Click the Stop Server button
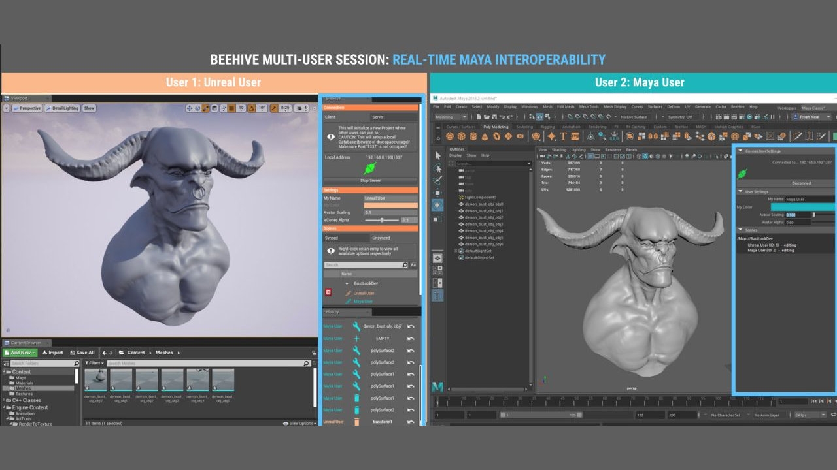 (371, 180)
